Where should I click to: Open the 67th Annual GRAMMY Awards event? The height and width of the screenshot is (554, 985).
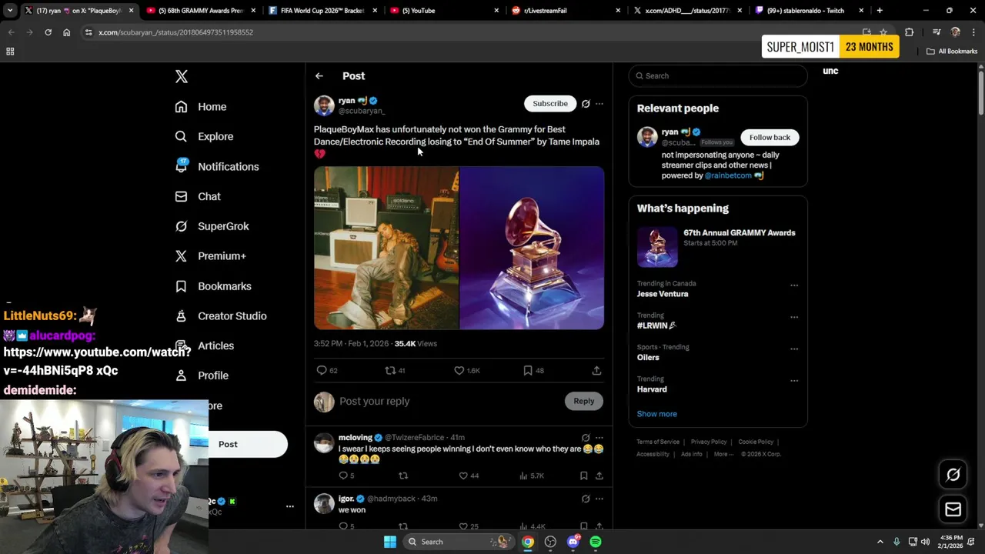point(717,248)
